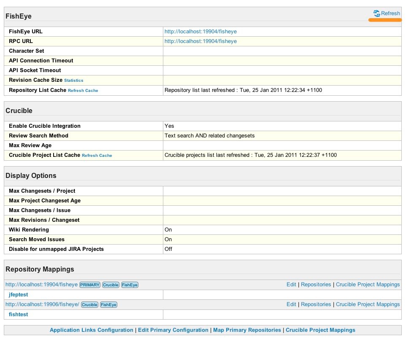Select the Enable Crucible Integration 'Yes' value
Viewport: 406px width, 339px height.
(169, 126)
